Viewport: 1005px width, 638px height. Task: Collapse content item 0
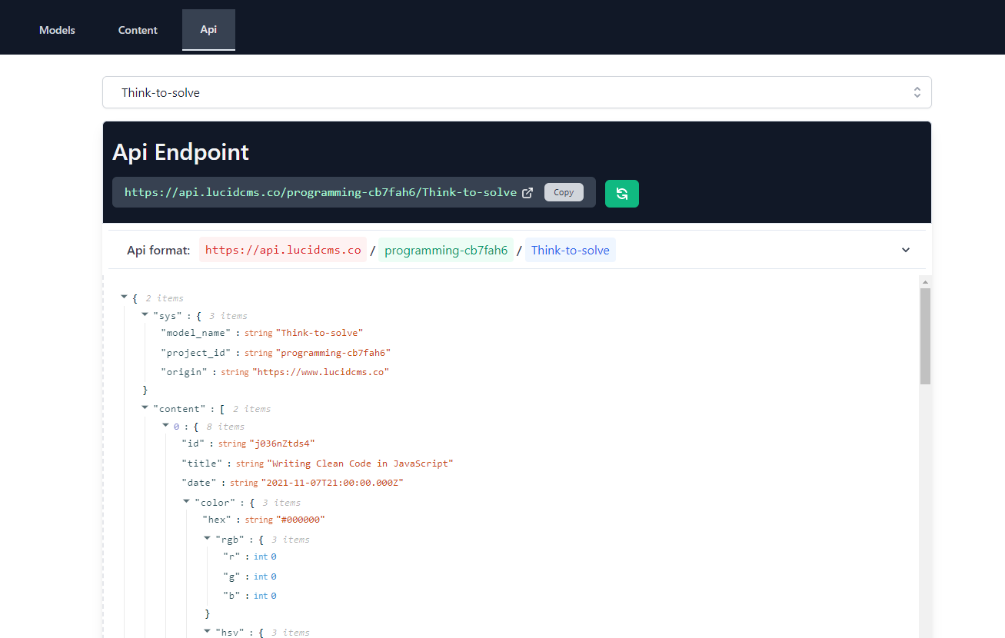165,425
